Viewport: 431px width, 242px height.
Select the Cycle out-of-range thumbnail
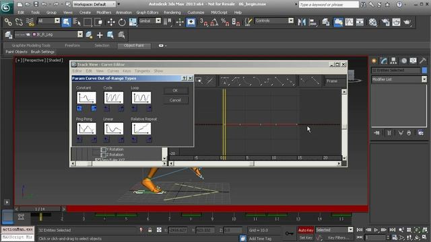tap(114, 97)
